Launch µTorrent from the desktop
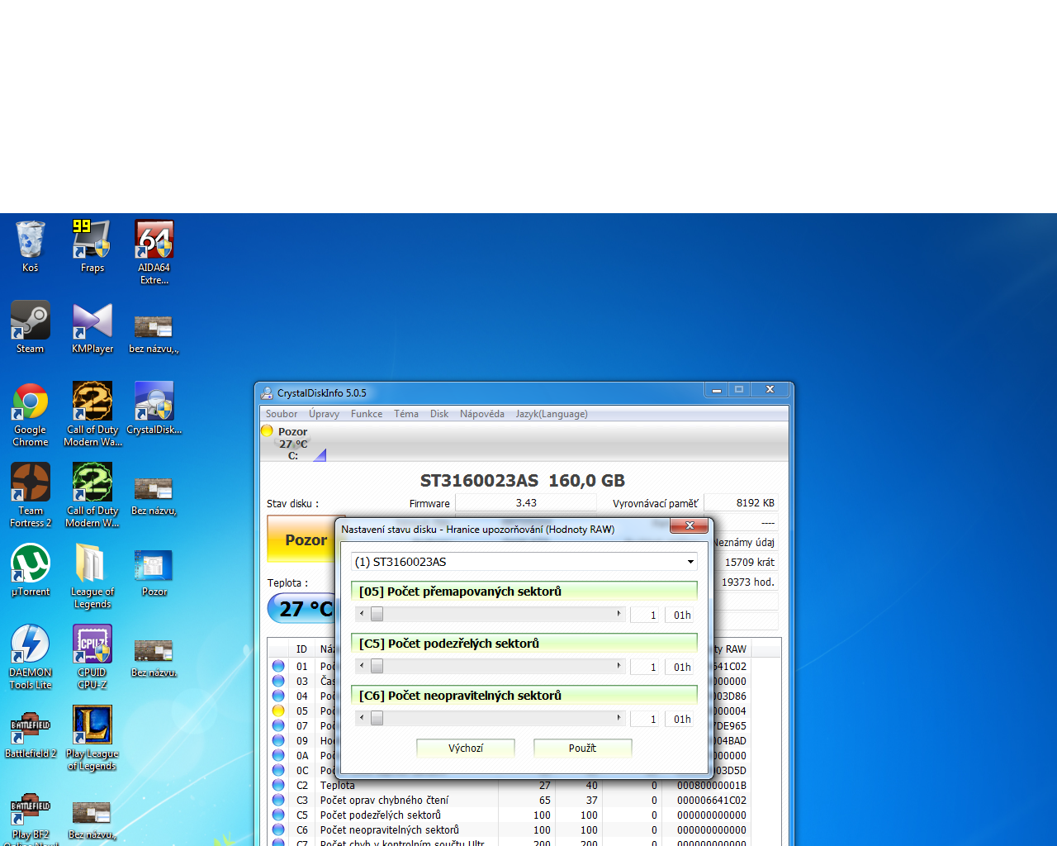The image size is (1057, 846). (31, 570)
